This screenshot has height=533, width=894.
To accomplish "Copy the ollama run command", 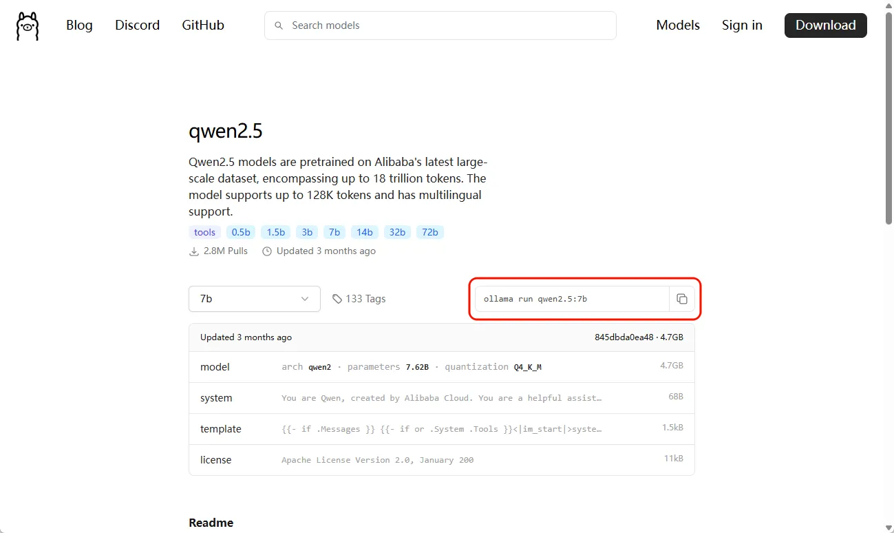I will coord(681,299).
